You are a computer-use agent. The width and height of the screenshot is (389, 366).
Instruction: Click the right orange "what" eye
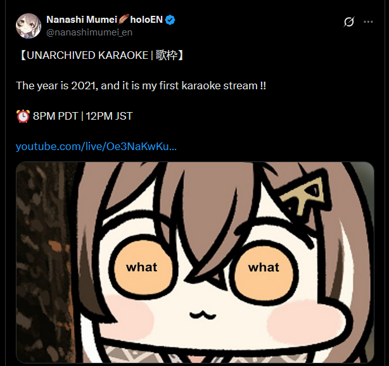(263, 268)
